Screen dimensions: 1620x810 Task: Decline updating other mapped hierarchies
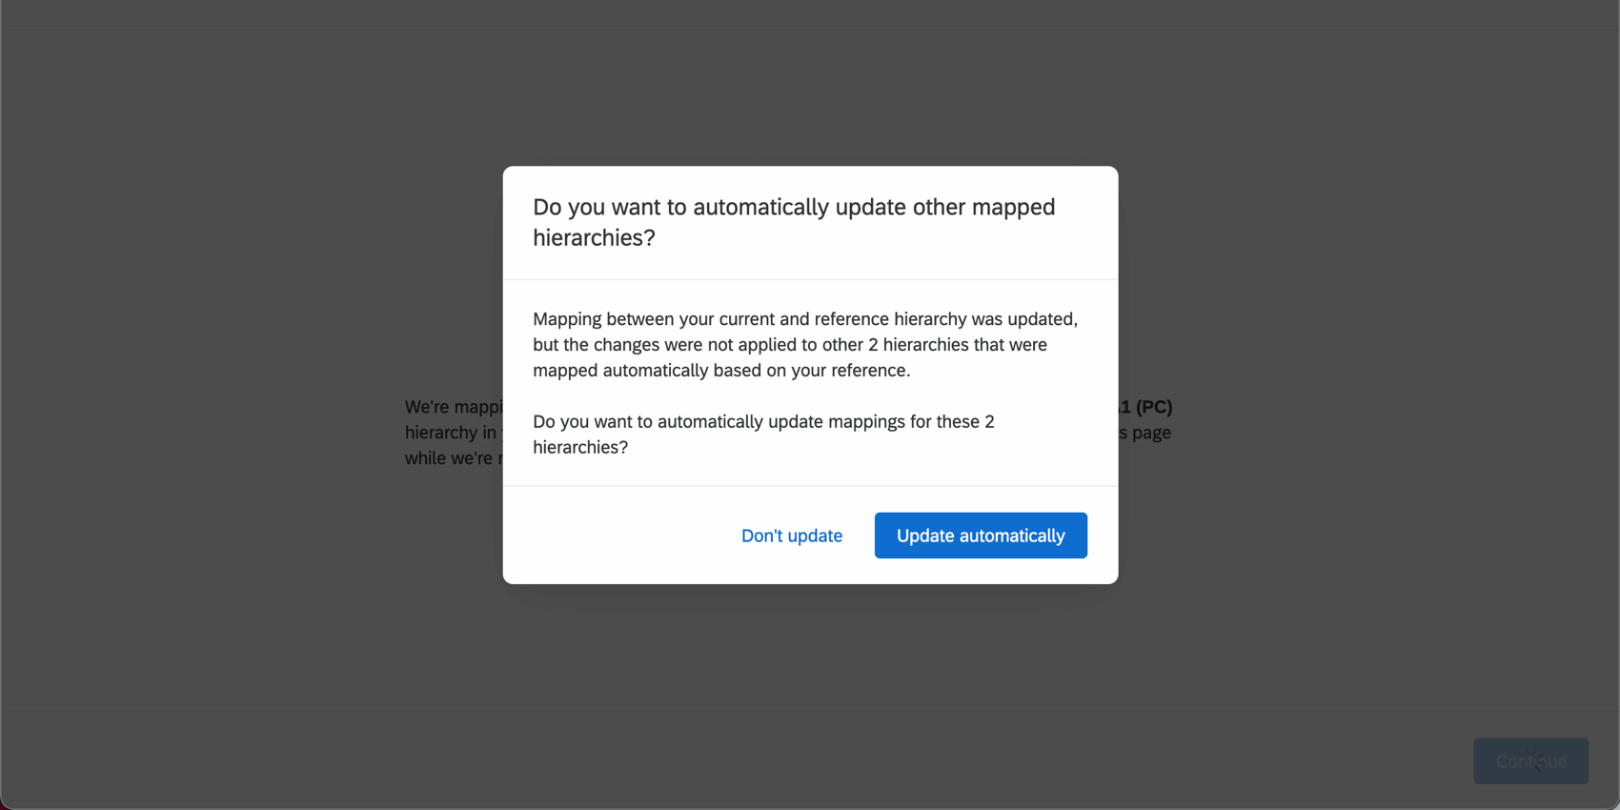[x=791, y=536]
